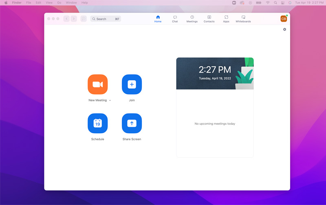Open Zoom settings gear icon
This screenshot has width=326, height=205.
point(284,29)
